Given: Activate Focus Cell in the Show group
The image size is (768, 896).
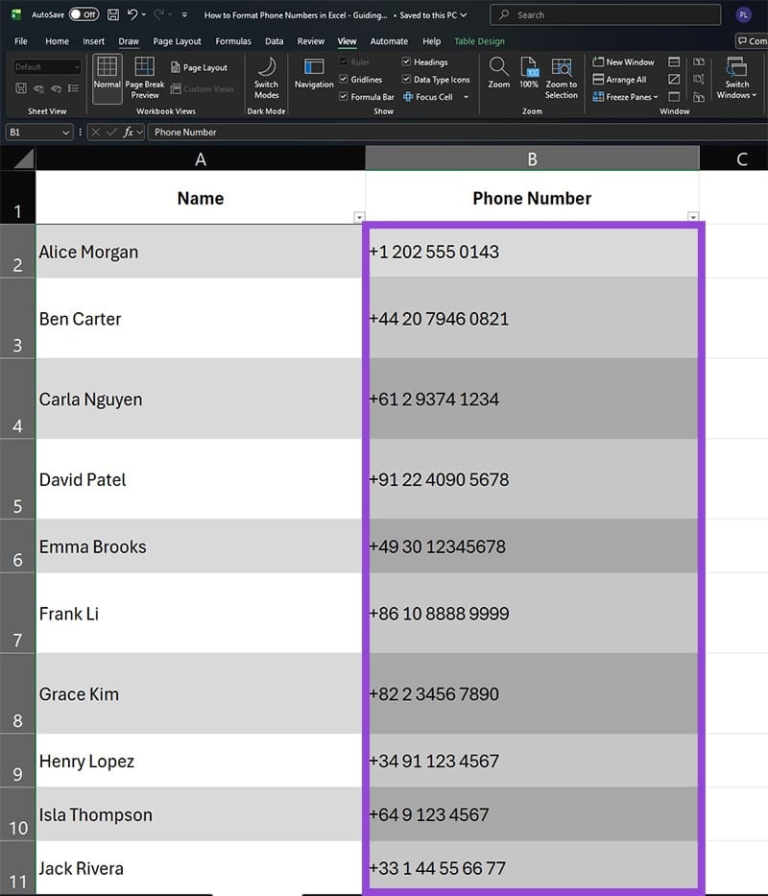Looking at the screenshot, I should (x=431, y=96).
